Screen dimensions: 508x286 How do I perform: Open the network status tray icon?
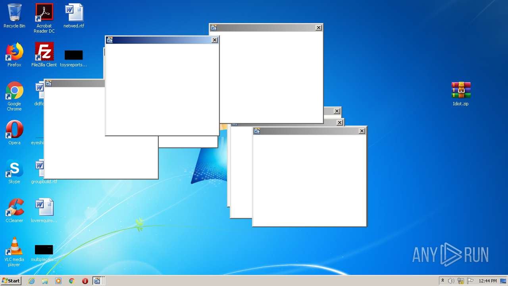461,281
